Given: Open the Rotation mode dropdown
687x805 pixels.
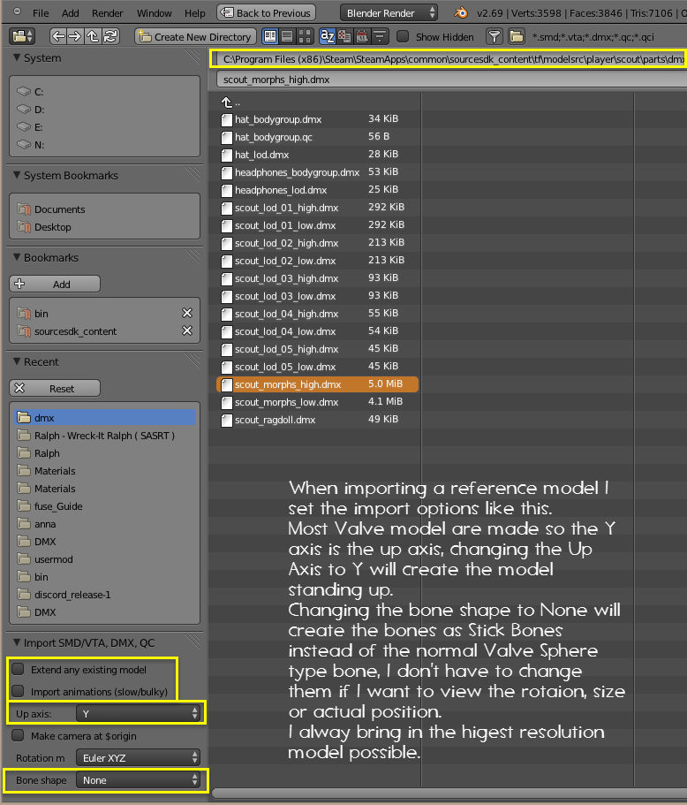Looking at the screenshot, I should [x=139, y=758].
